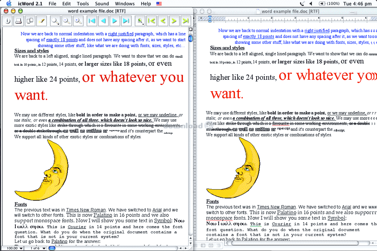Jump to last search result
The image size is (377, 251).
[186, 21]
